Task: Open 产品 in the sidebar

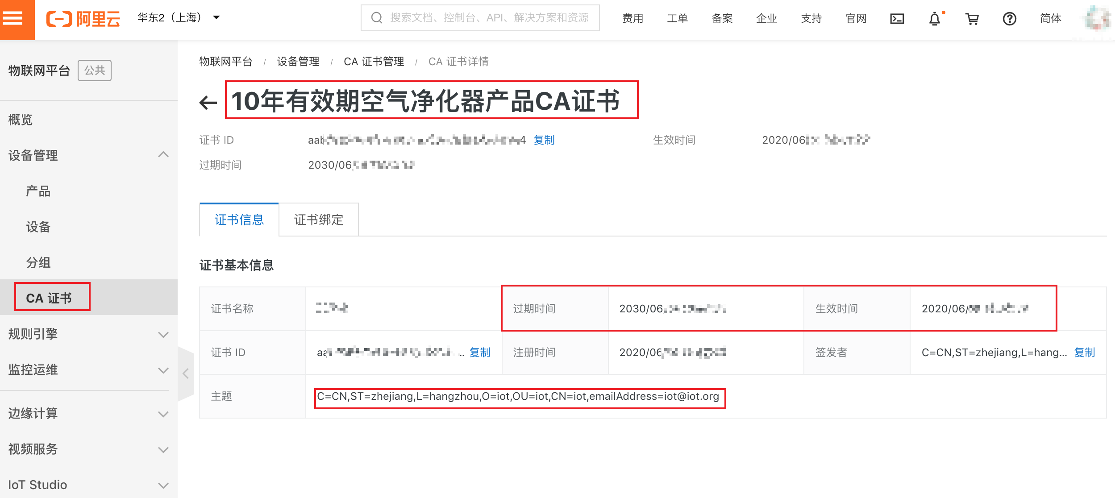Action: pos(38,191)
